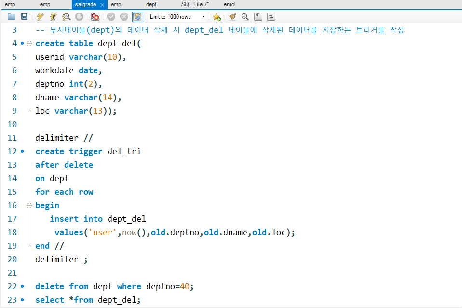
Task: Click 'for each row' text
Action: pos(64,192)
